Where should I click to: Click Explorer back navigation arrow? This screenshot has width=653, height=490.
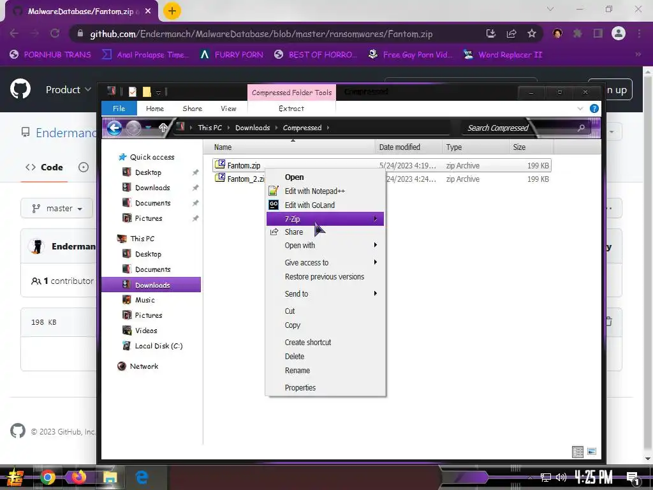point(114,128)
